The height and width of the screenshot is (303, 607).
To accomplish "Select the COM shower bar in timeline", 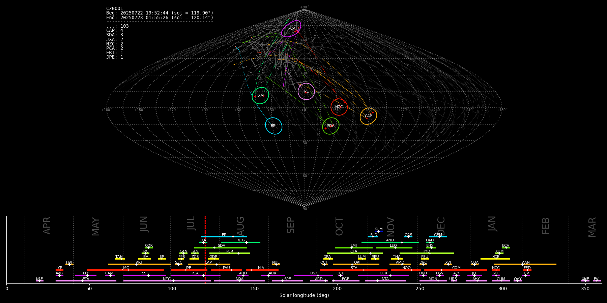I will (456, 270).
